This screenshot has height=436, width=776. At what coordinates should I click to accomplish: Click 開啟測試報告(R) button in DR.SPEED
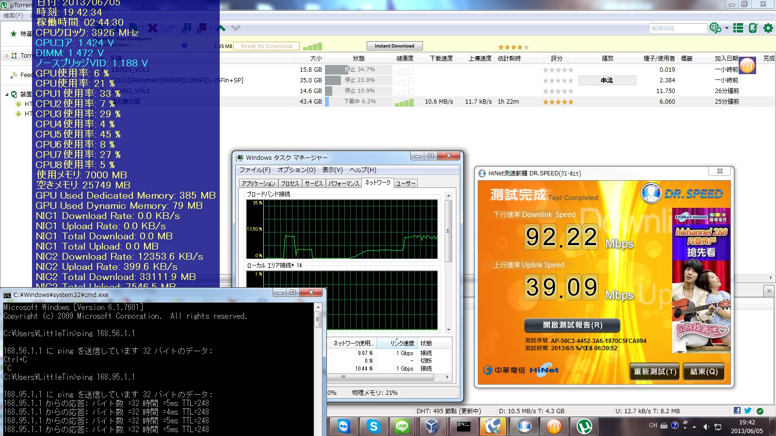[572, 325]
